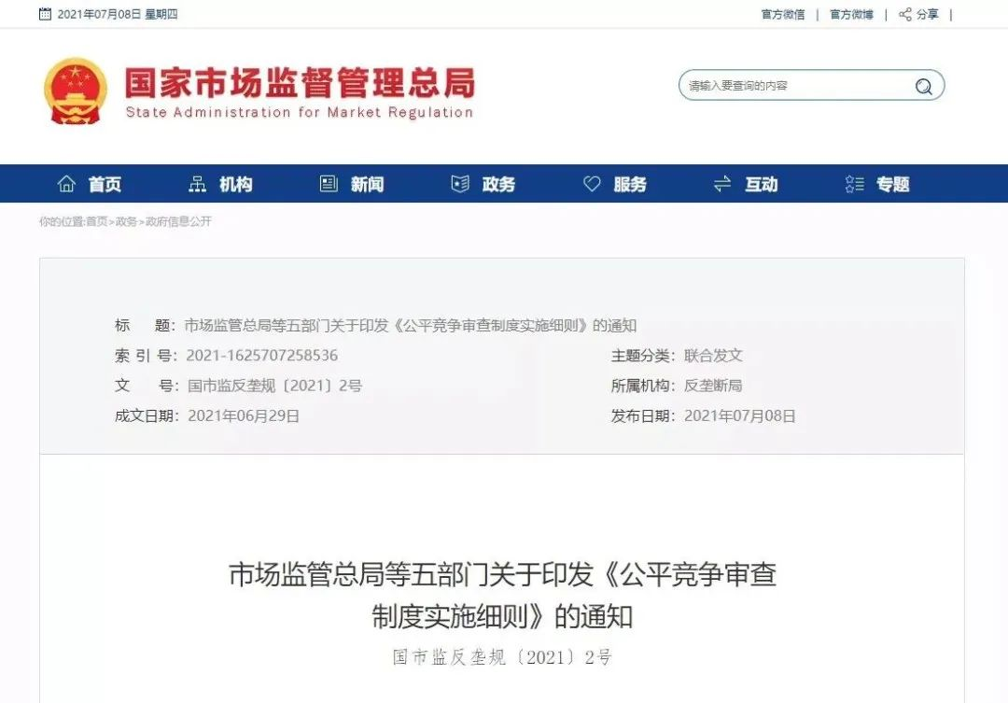Viewport: 1008px width, 703px height.
Task: Click the organization chart icon beside 机构
Action: [197, 184]
